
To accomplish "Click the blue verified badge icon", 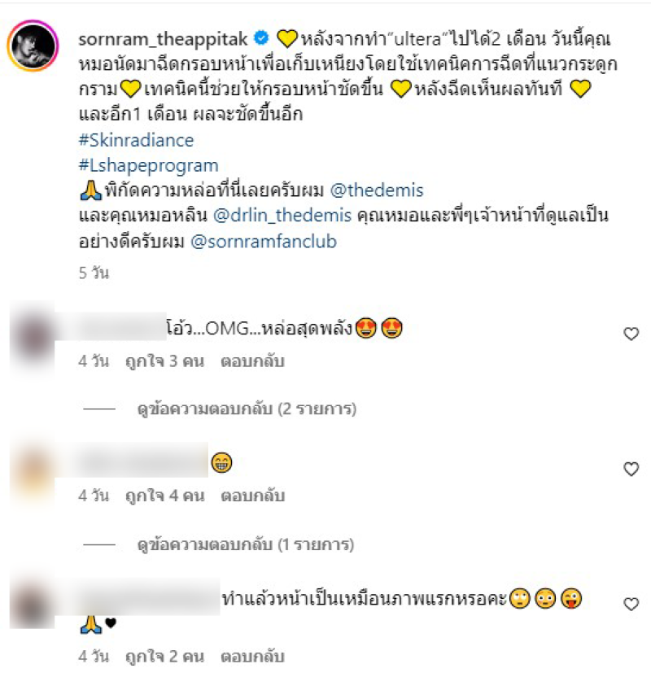I will coord(261,38).
